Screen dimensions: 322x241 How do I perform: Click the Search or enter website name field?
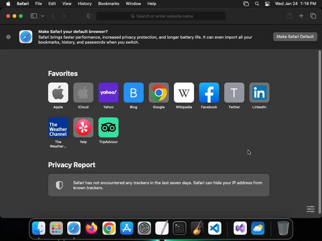tap(161, 16)
